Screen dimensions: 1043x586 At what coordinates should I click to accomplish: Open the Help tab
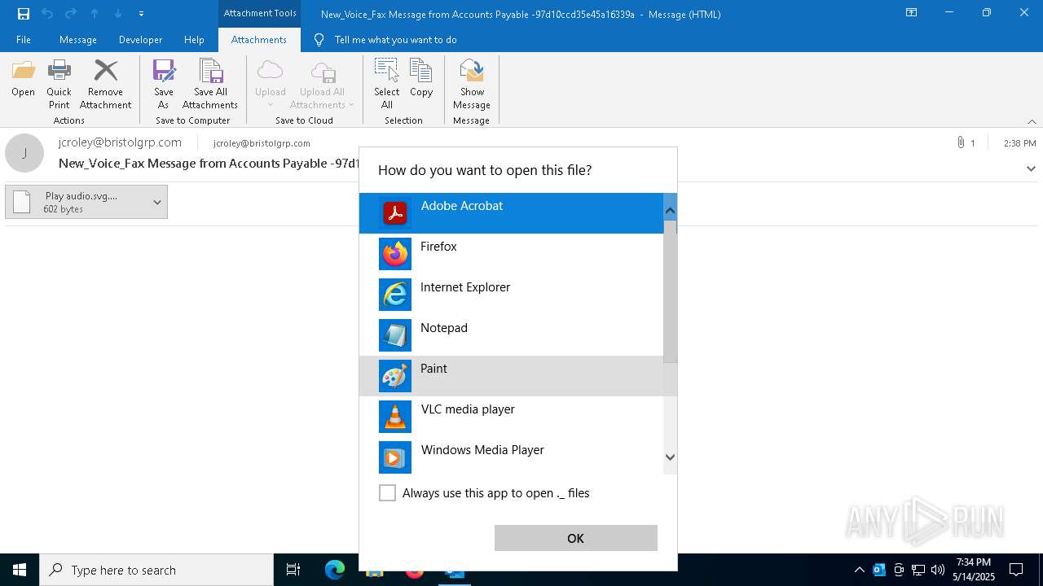click(x=194, y=40)
